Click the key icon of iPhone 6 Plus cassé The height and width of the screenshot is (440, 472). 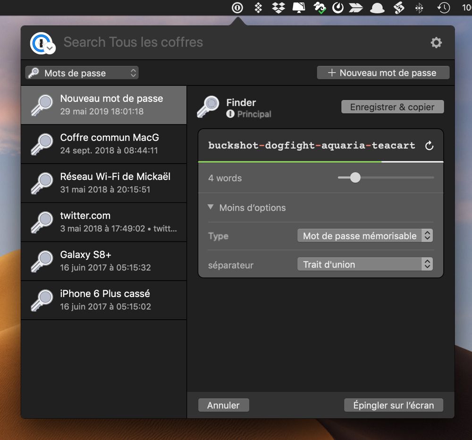pyautogui.click(x=42, y=300)
